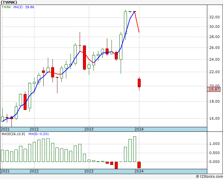Click 2022 on the MACD time axis

34,171
